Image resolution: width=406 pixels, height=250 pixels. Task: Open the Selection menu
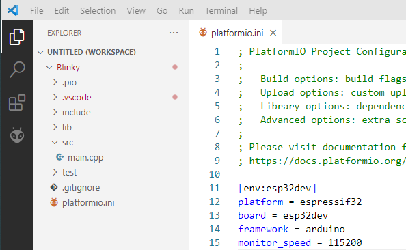click(98, 11)
